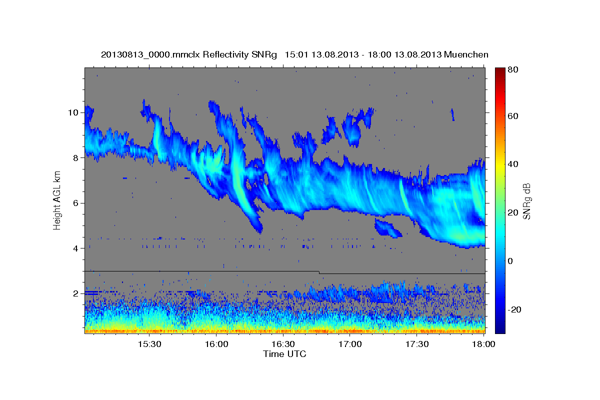The width and height of the screenshot is (600, 400).
Task: Click the height tick label 6
Action: point(75,203)
